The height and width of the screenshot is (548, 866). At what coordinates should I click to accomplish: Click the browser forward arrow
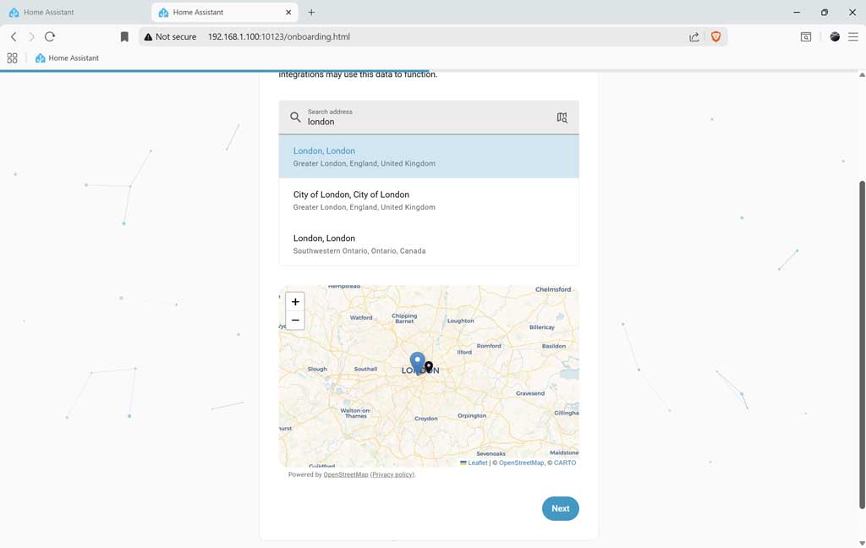point(31,36)
